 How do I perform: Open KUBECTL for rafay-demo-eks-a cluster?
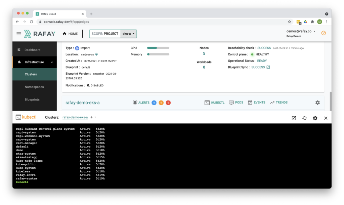pos(214,102)
